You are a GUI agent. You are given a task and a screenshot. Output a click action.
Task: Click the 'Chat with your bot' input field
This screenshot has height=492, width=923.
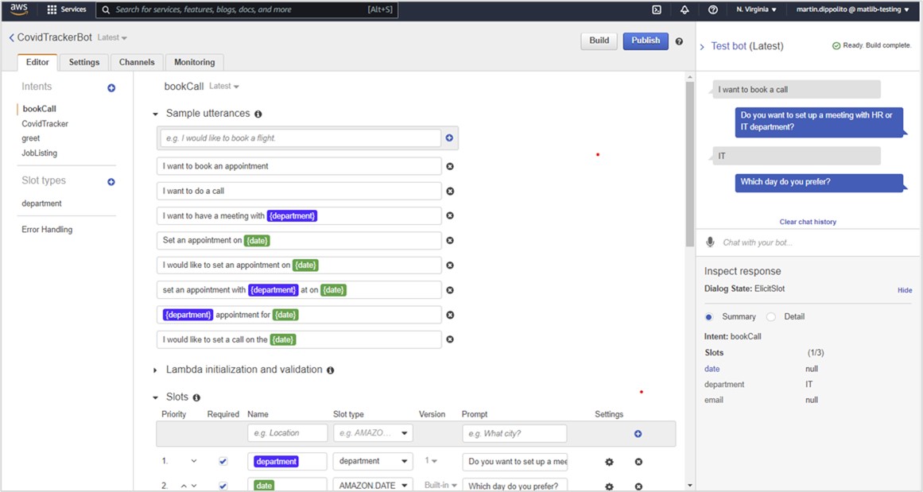tap(811, 242)
